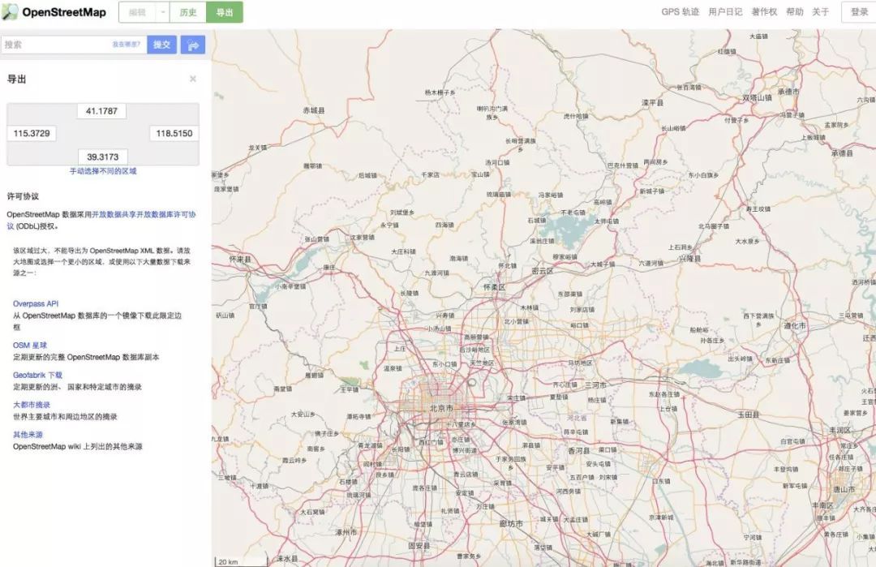
Task: Open the 著作权 copyright page
Action: (764, 11)
